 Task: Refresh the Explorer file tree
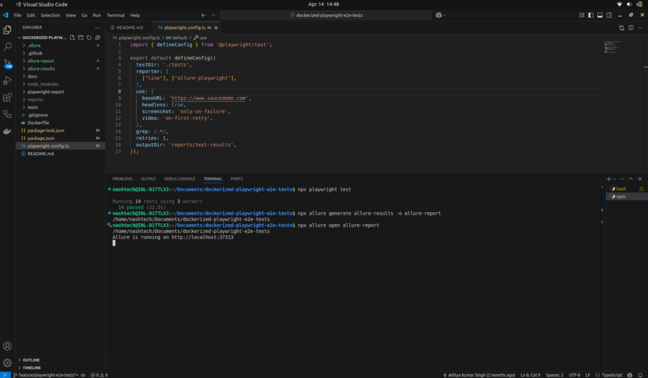coord(89,38)
